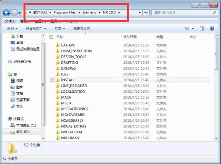Open the MOLDWIZARD folder icon
Image resolution: width=221 pixels, height=164 pixels.
(57, 115)
